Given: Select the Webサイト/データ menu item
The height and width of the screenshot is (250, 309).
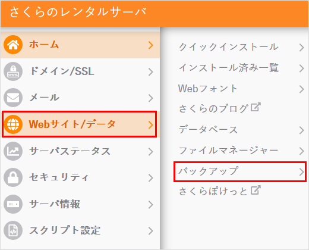Looking at the screenshot, I should [x=80, y=124].
